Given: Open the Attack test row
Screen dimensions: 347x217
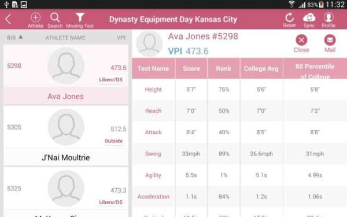Looking at the screenshot, I should (239, 132).
